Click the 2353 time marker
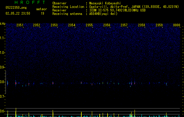The height and width of the screenshot is (117, 184). click(x=54, y=25)
